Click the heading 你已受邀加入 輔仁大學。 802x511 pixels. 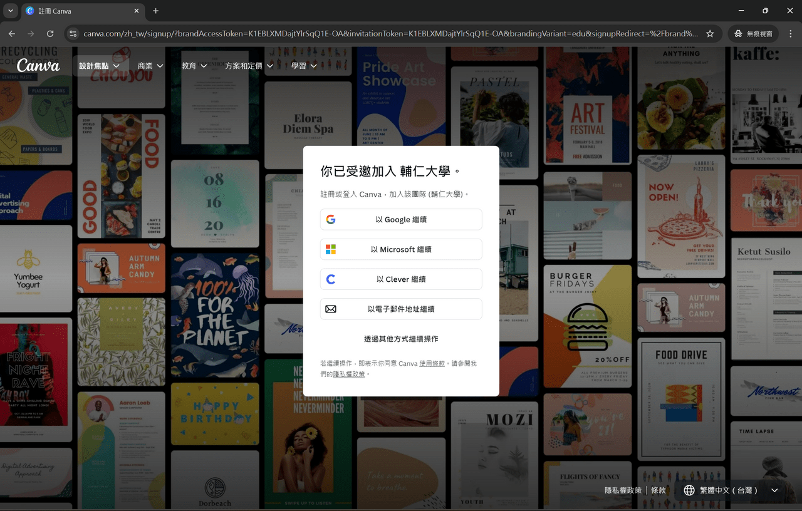391,171
